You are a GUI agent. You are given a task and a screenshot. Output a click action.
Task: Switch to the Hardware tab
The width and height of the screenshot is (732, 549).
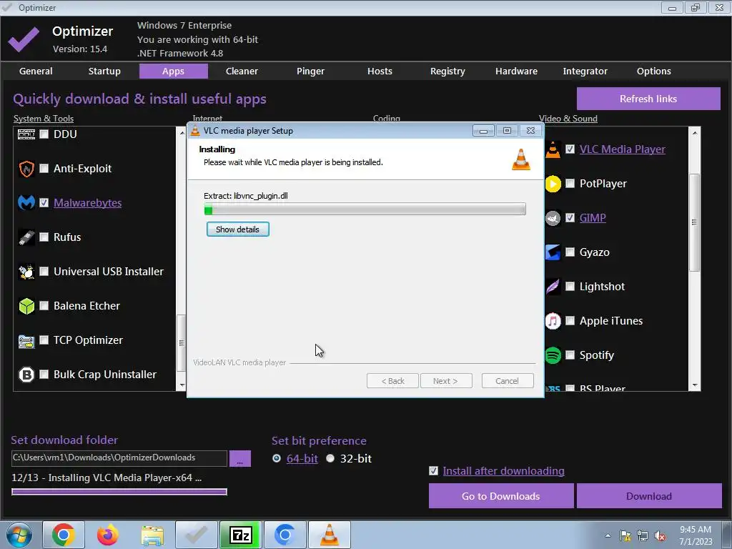516,71
